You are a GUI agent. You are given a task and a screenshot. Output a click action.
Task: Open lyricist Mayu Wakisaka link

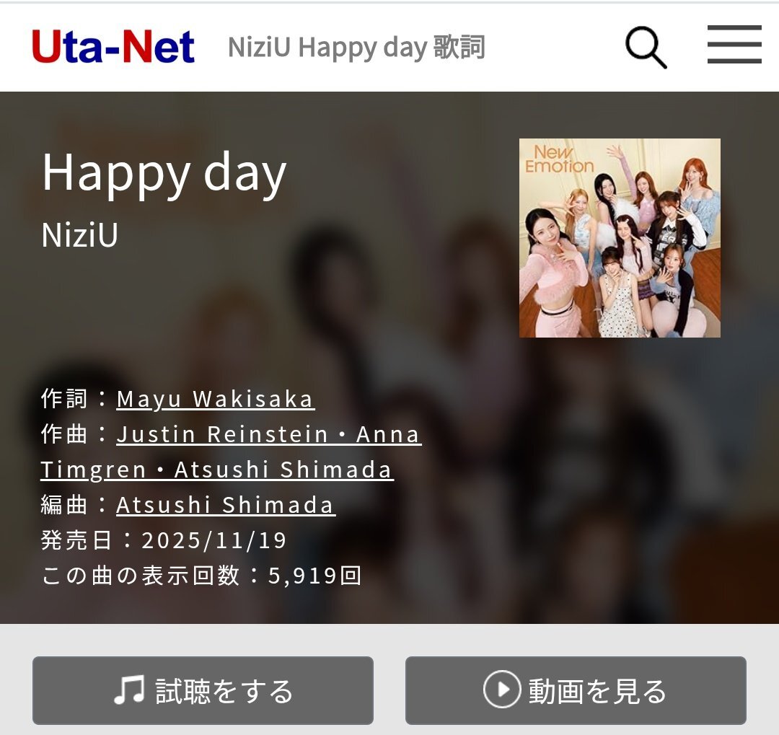click(215, 399)
